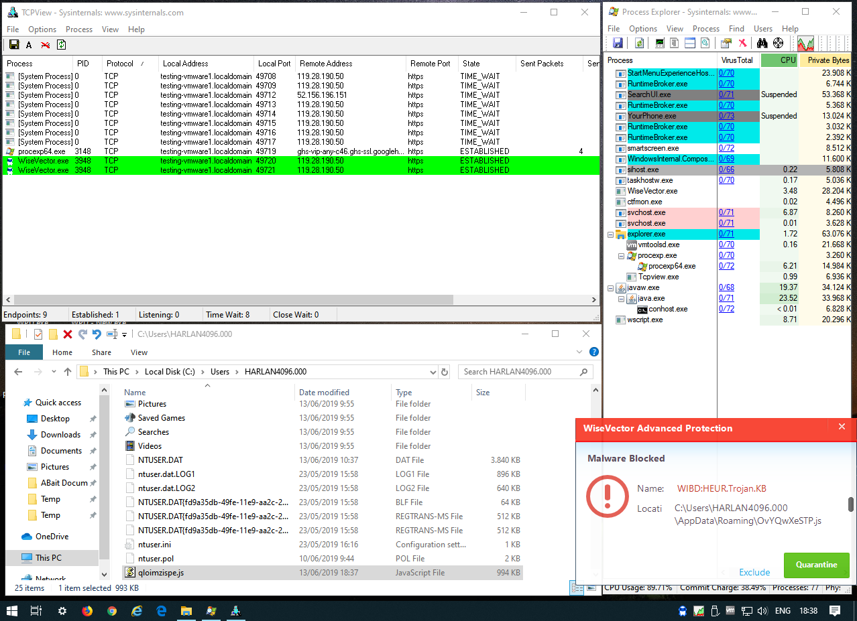Click the green Quarantine button

coord(816,565)
